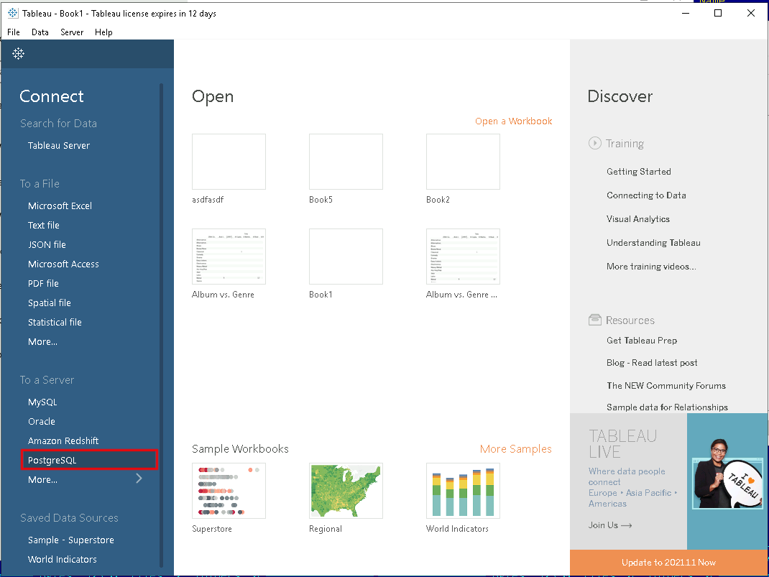Click the Tableau app icon in title bar
The width and height of the screenshot is (769, 577).
13,13
